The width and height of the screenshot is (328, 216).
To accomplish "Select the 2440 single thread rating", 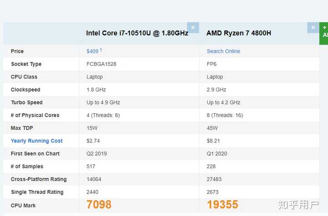I will 92,192.
